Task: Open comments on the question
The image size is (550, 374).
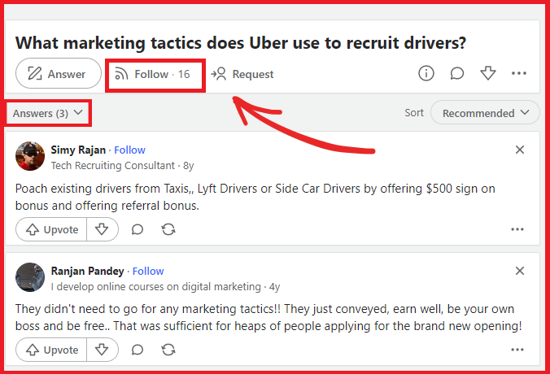Action: click(x=456, y=73)
